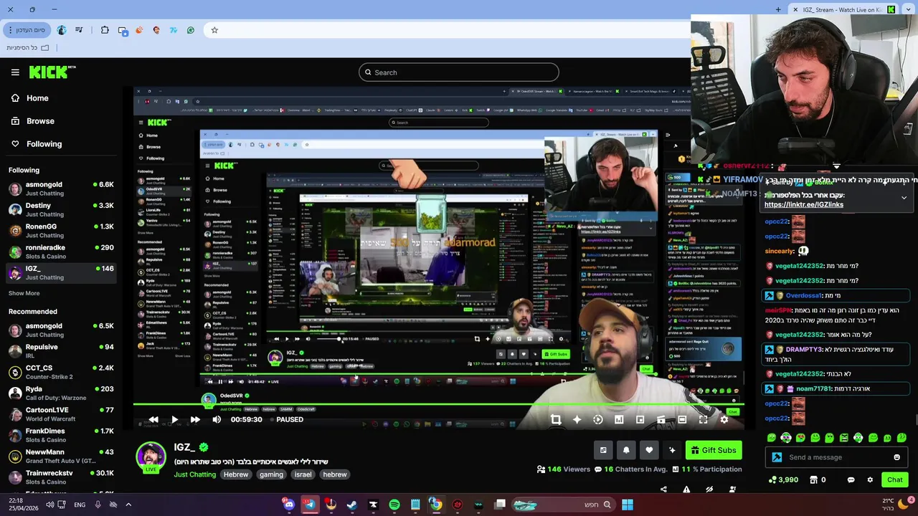Screen dimensions: 918x516
Task: Open CCT_CS recommended channel
Action: coord(61,372)
